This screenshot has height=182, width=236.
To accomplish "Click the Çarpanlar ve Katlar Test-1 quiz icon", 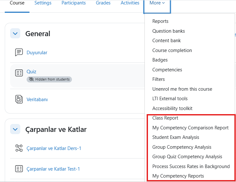I will pyautogui.click(x=19, y=169).
